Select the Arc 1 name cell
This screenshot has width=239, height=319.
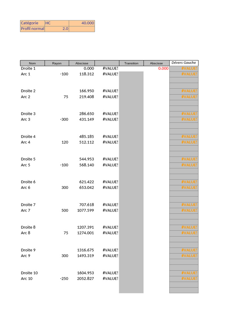(26, 74)
